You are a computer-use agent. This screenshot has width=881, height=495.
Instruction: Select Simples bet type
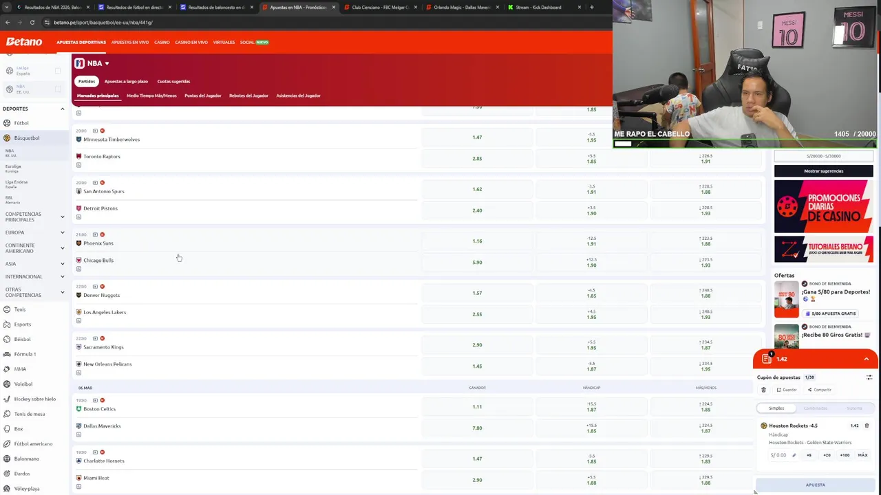point(776,408)
